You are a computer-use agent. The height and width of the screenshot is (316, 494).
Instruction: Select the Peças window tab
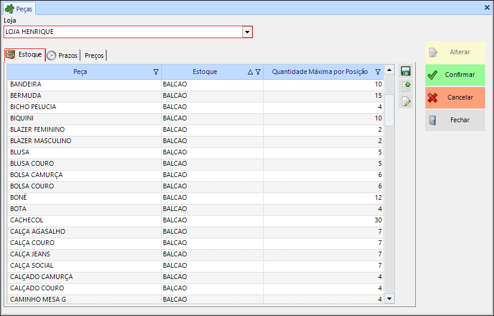[x=19, y=9]
